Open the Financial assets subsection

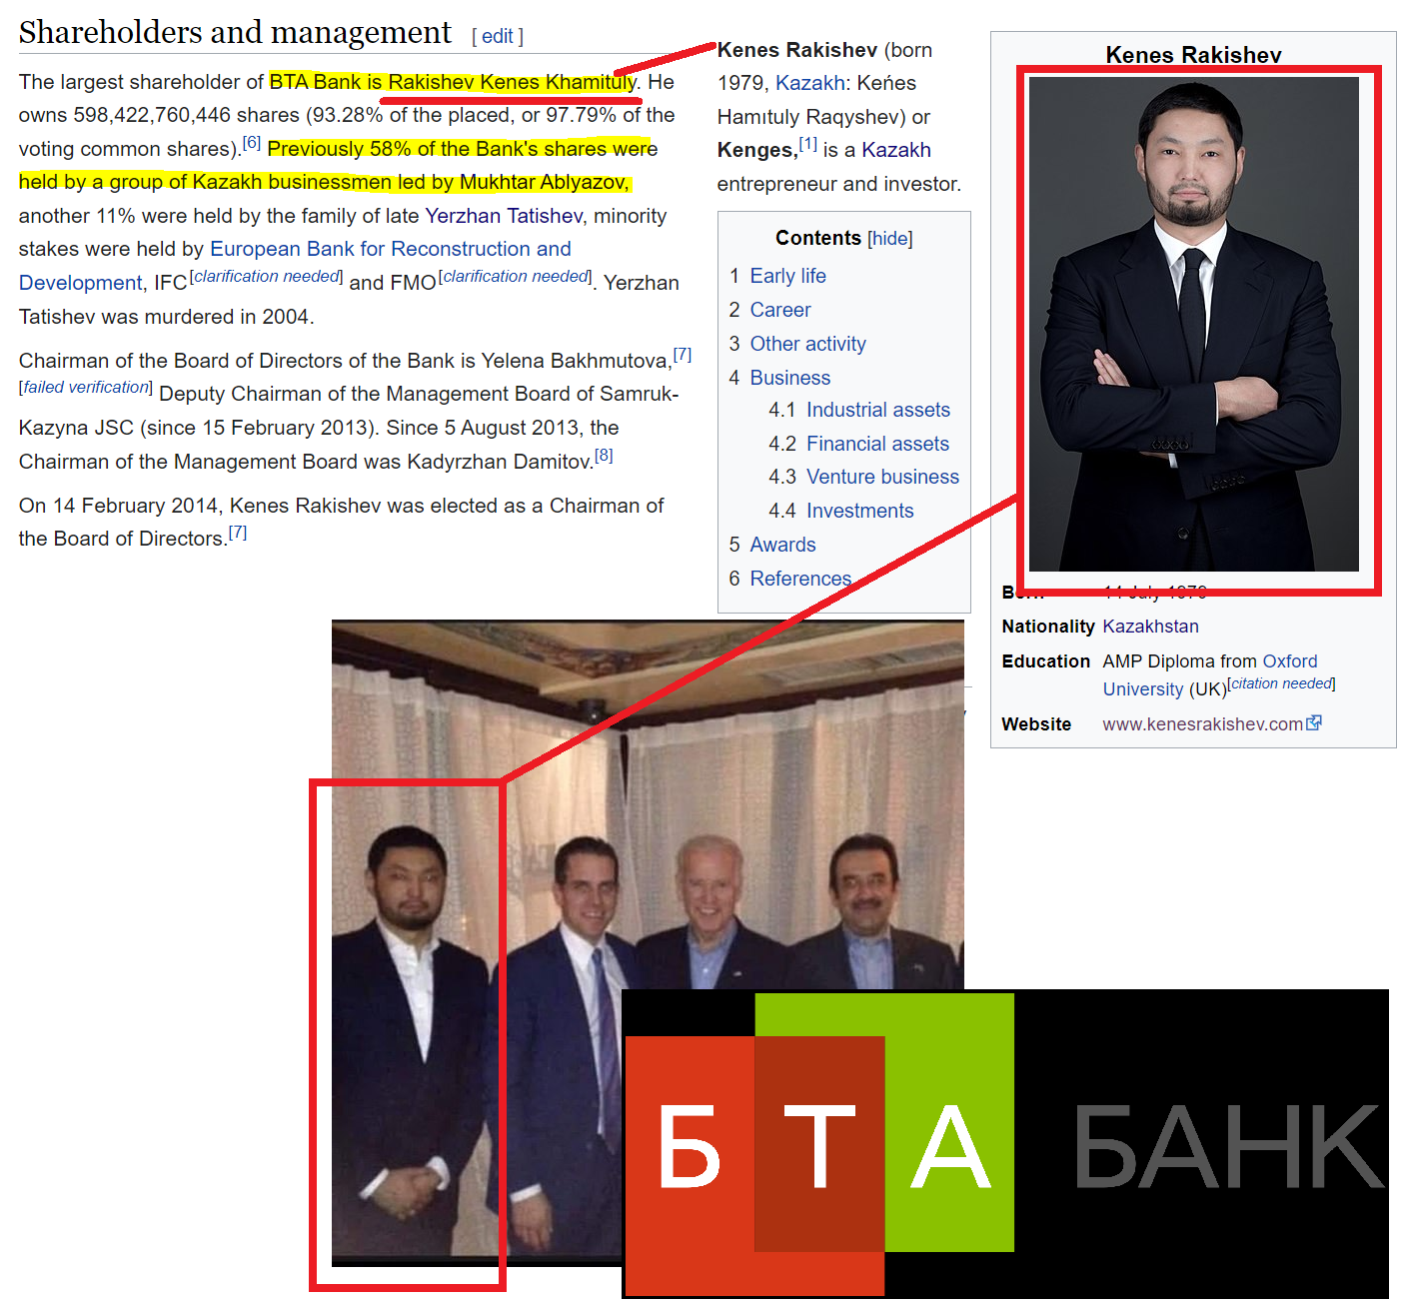tap(877, 444)
